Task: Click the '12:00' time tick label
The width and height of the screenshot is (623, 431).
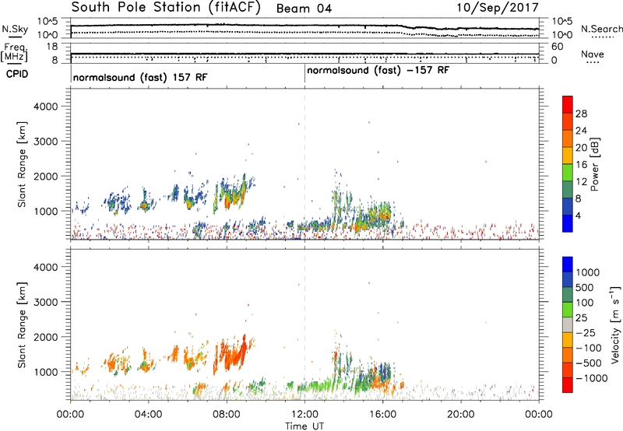Action: (x=304, y=415)
